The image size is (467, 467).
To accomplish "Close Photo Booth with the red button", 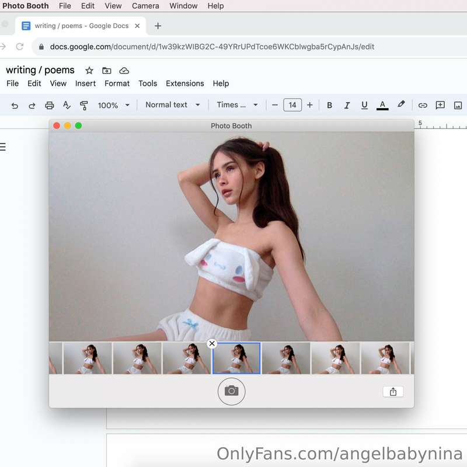I will click(57, 126).
